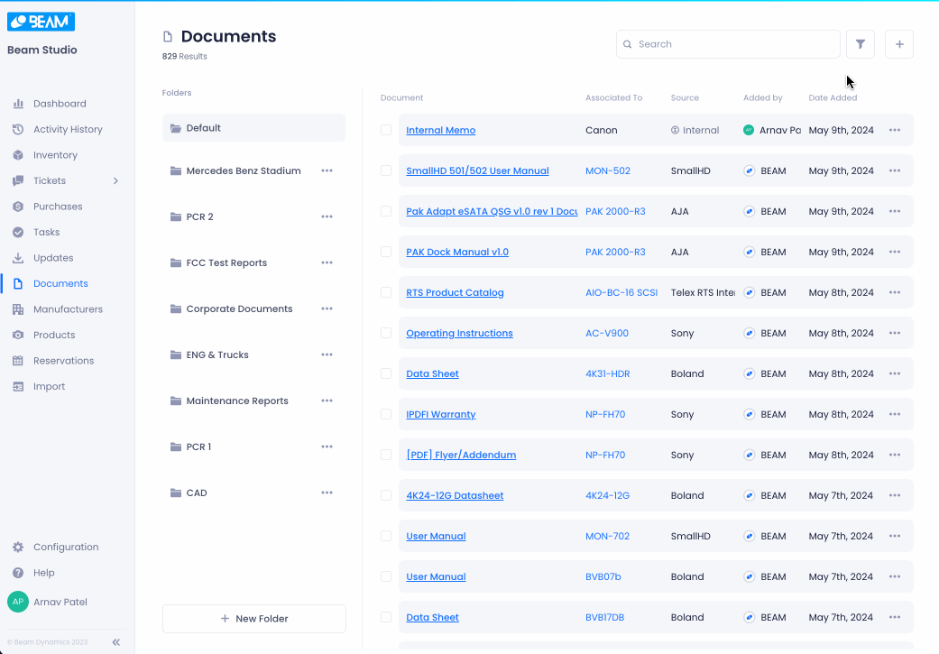This screenshot has width=939, height=654.
Task: Create a New Folder
Action: (253, 619)
